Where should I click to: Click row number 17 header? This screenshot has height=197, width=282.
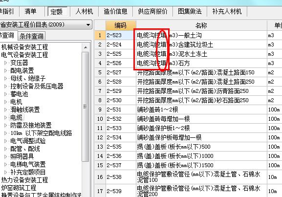[x=100, y=191]
